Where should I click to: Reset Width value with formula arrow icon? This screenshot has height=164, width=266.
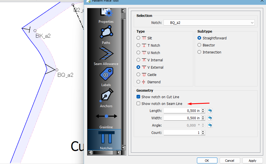(210, 118)
